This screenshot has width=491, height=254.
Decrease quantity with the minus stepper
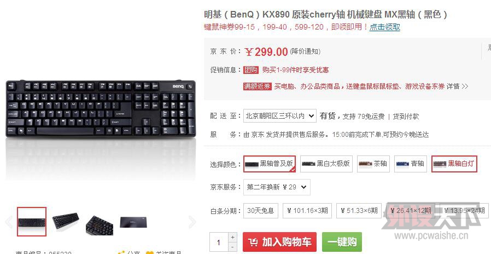(232, 247)
